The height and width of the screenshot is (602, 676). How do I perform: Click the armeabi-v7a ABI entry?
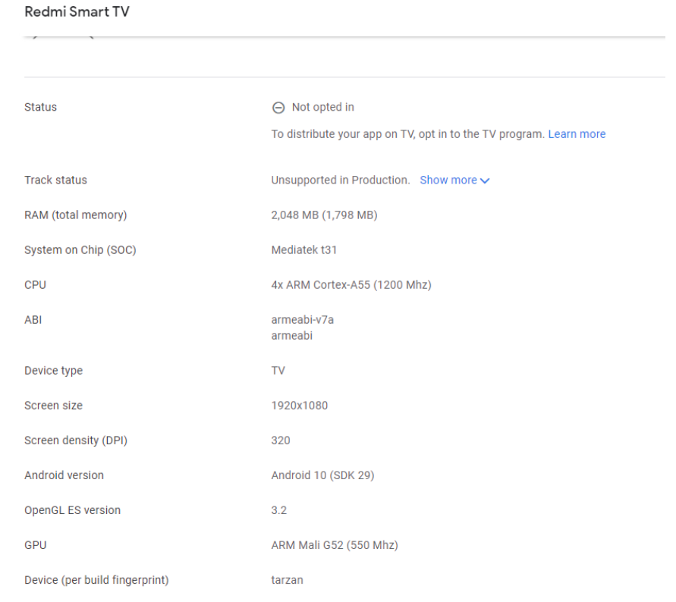tap(302, 320)
